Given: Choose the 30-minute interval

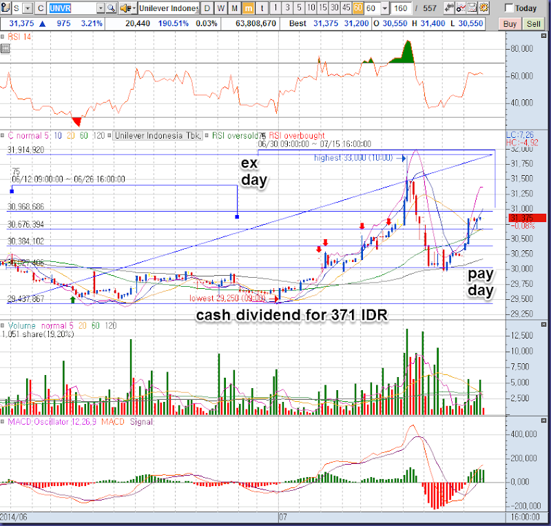Looking at the screenshot, I should pyautogui.click(x=334, y=8).
